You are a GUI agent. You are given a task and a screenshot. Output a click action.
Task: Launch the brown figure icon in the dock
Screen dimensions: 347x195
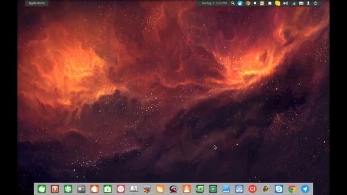click(266, 189)
